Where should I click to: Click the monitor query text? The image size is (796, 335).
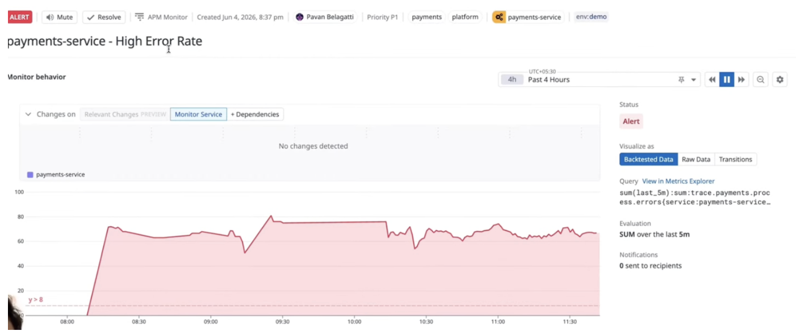[x=695, y=197]
